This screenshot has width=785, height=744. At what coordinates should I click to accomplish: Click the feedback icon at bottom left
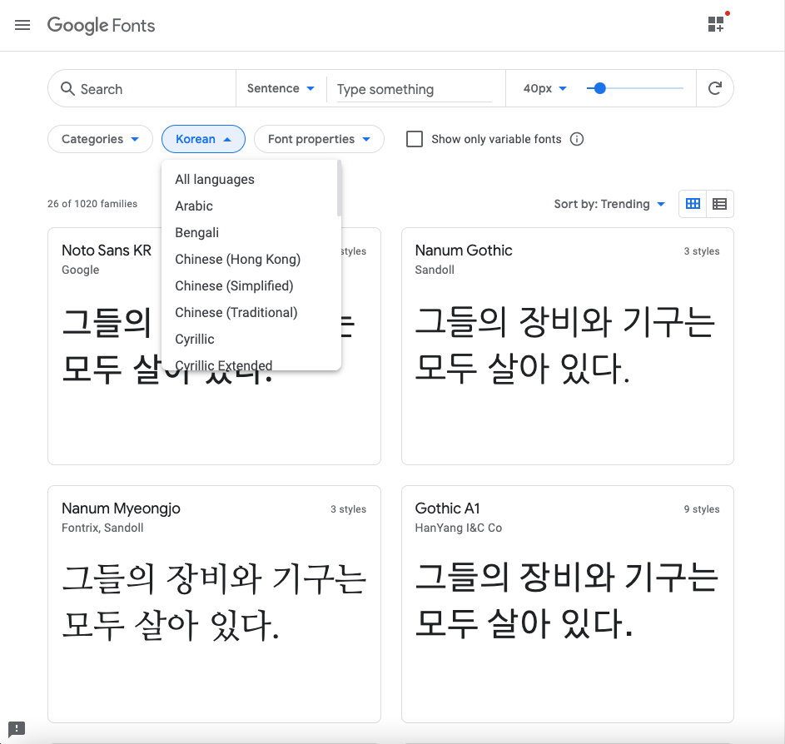(x=17, y=728)
